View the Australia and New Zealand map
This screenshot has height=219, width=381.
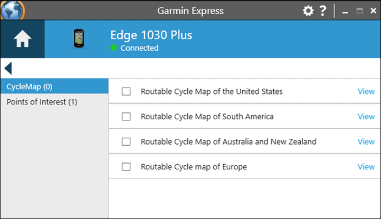coord(366,142)
